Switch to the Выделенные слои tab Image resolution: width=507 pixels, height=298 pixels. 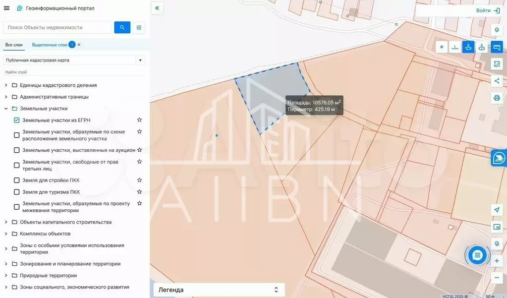coord(50,45)
